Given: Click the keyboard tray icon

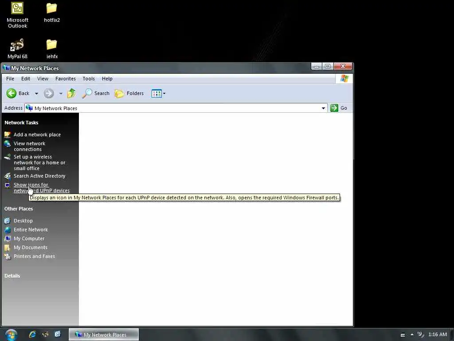Looking at the screenshot, I should tap(403, 335).
